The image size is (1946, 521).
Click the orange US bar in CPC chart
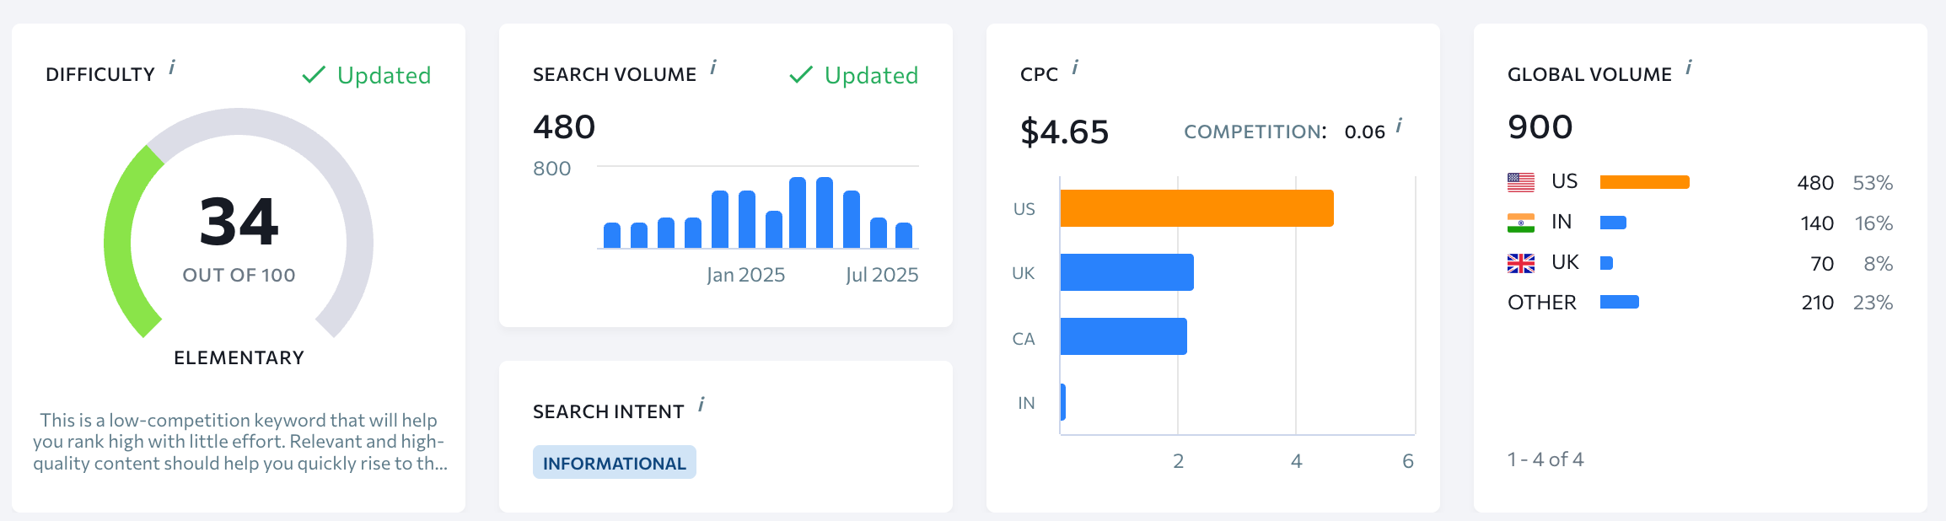(1196, 208)
